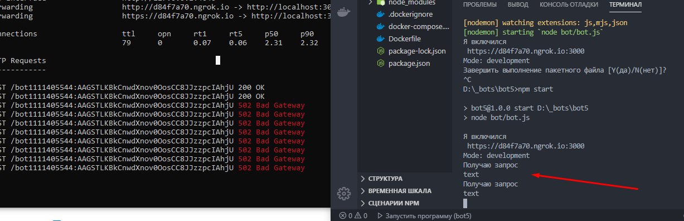Switch to the ПРОБЛЕМЫ tab
The height and width of the screenshot is (221, 684).
(x=481, y=4)
